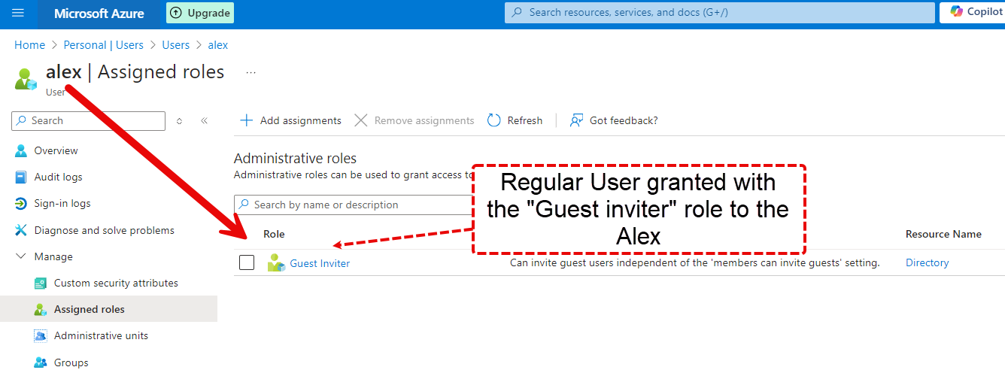
Task: Click the Microsoft Azure home title
Action: 99,14
